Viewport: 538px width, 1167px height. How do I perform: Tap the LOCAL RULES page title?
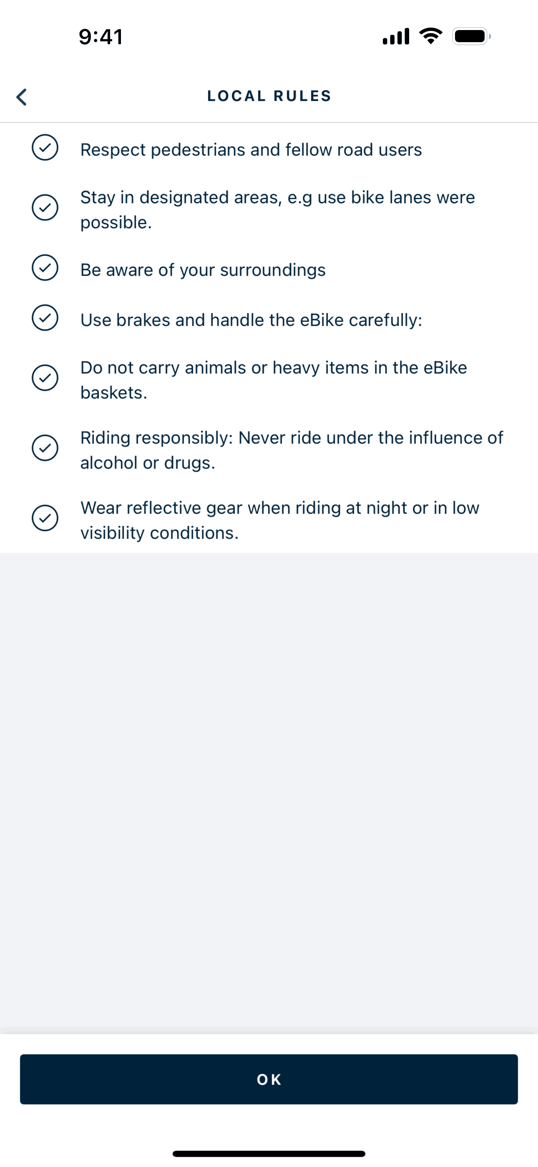click(x=269, y=96)
